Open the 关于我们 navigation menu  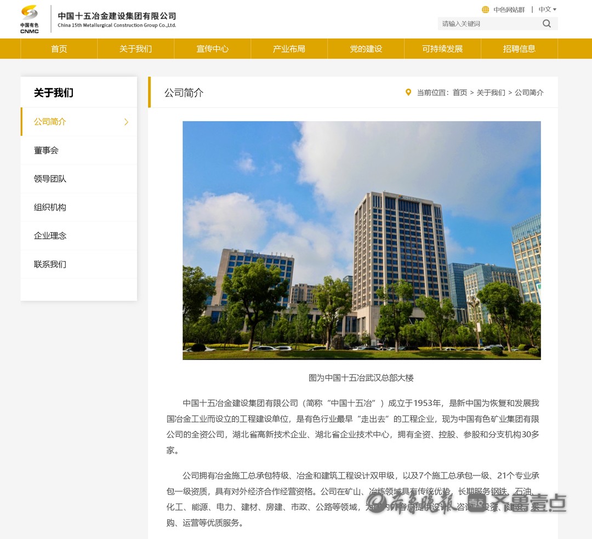[x=135, y=49]
